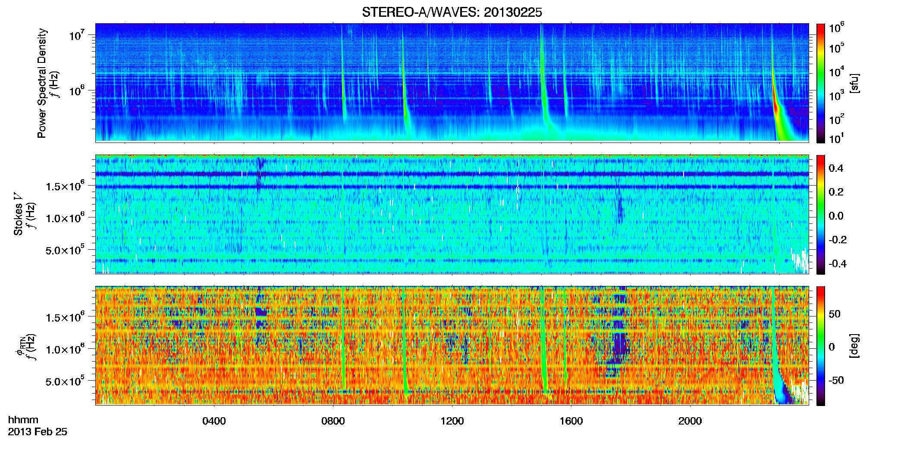This screenshot has width=904, height=465.
Task: Select the -0.4 label on Stokes colorbar
Action: coord(838,263)
